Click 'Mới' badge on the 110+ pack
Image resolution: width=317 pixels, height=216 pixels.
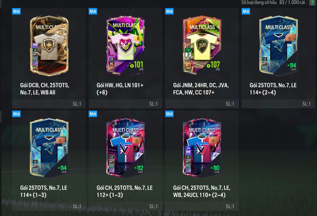tap(169, 114)
